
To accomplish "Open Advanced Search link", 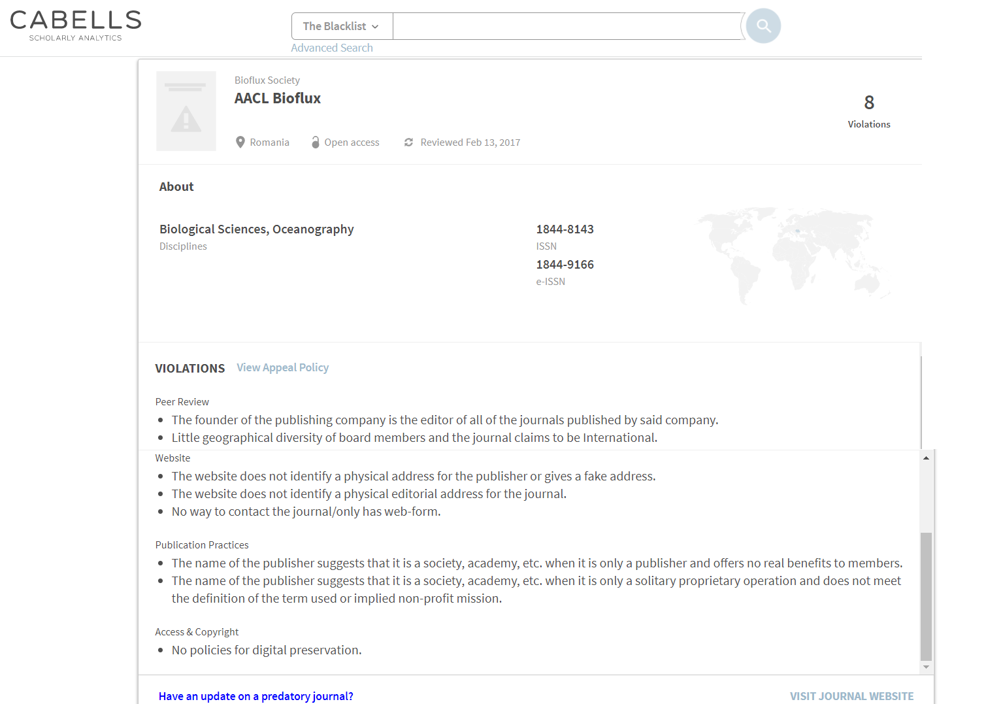I will coord(332,48).
